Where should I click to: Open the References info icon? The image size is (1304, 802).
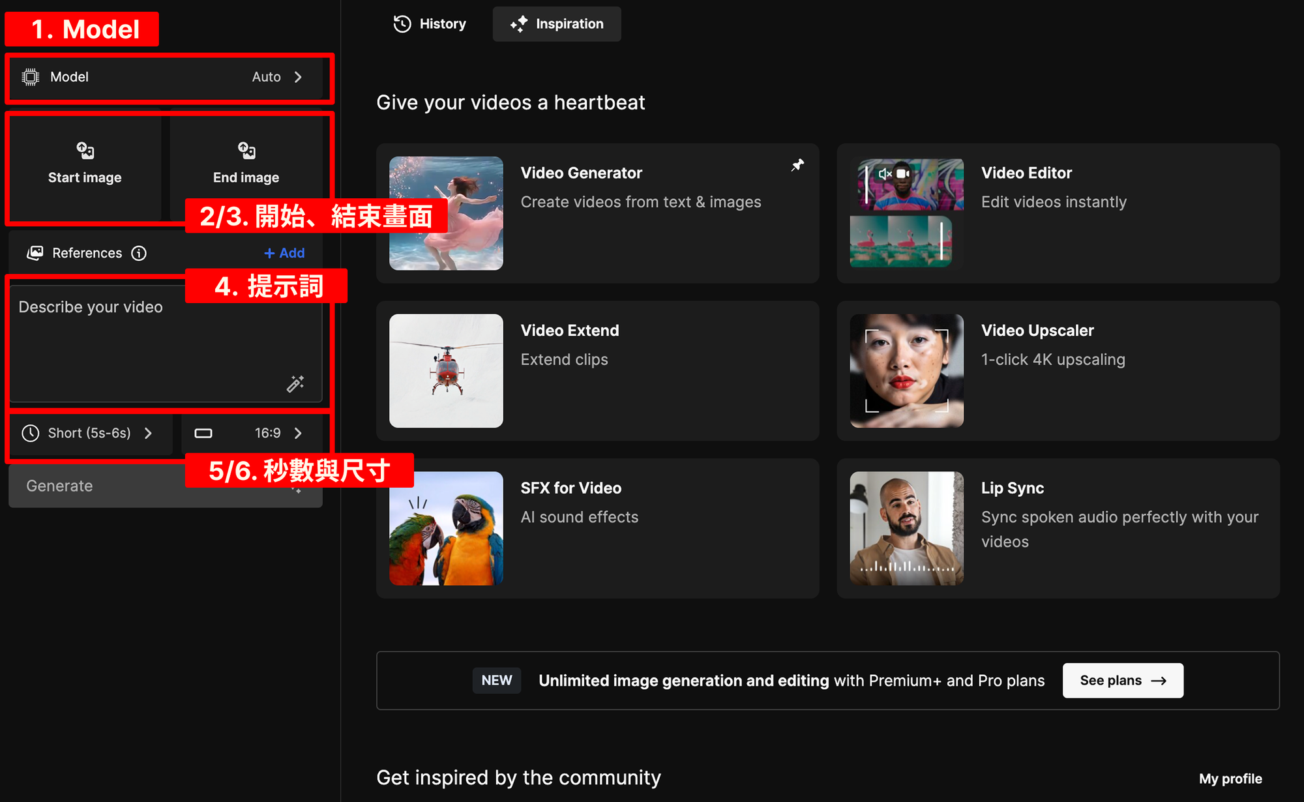(139, 253)
